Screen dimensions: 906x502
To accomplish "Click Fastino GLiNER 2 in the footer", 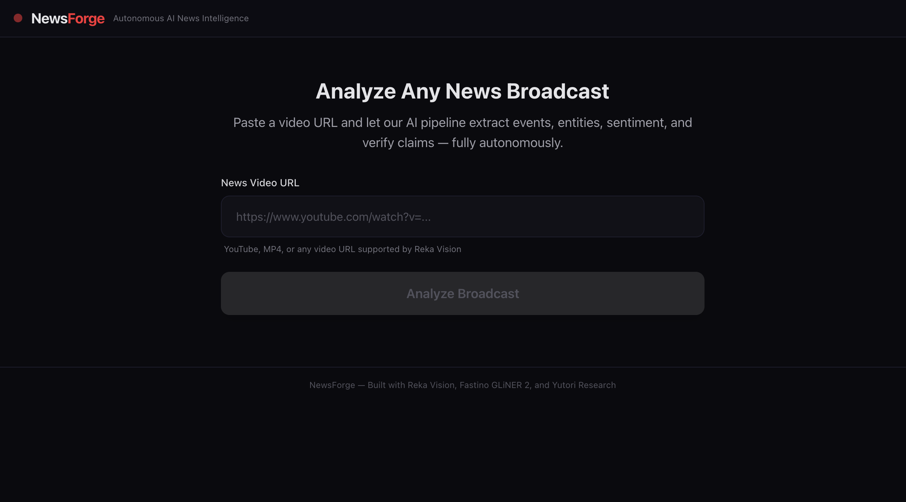I will (x=494, y=385).
